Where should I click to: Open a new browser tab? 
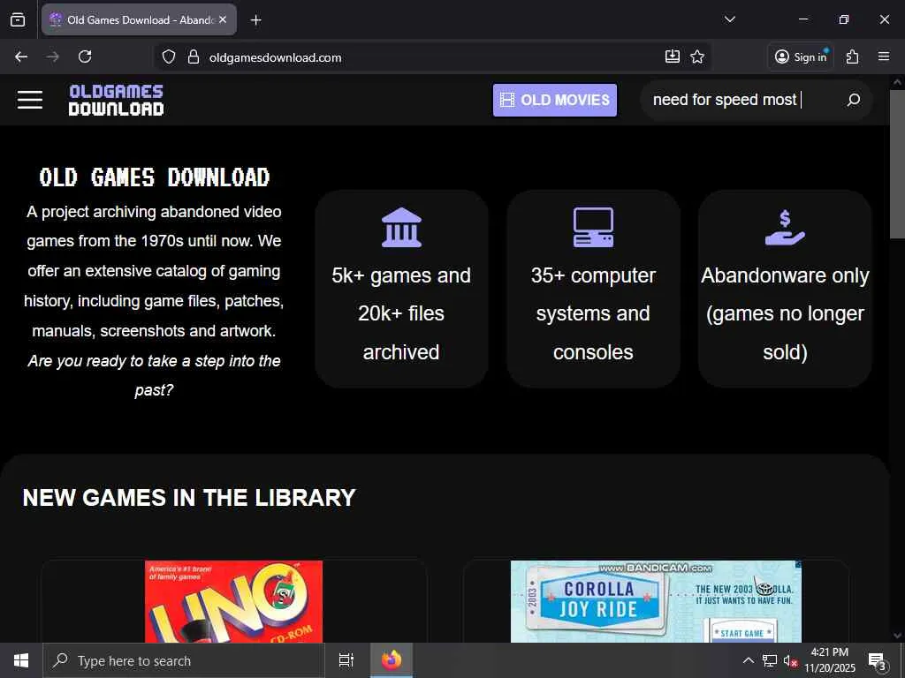pos(255,20)
